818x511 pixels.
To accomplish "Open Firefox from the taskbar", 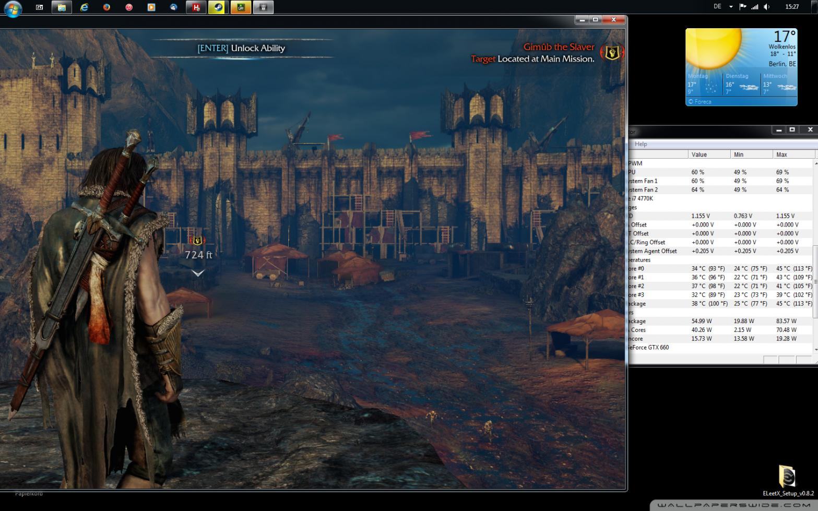I will 106,7.
